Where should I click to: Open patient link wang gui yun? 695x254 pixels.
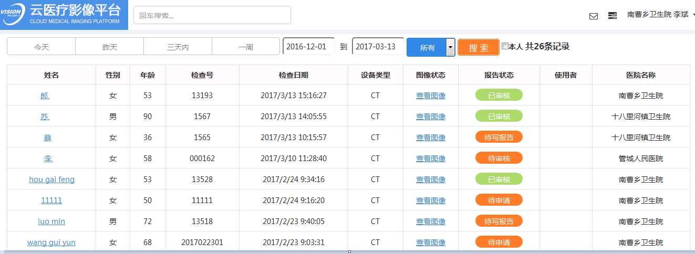[x=51, y=242]
